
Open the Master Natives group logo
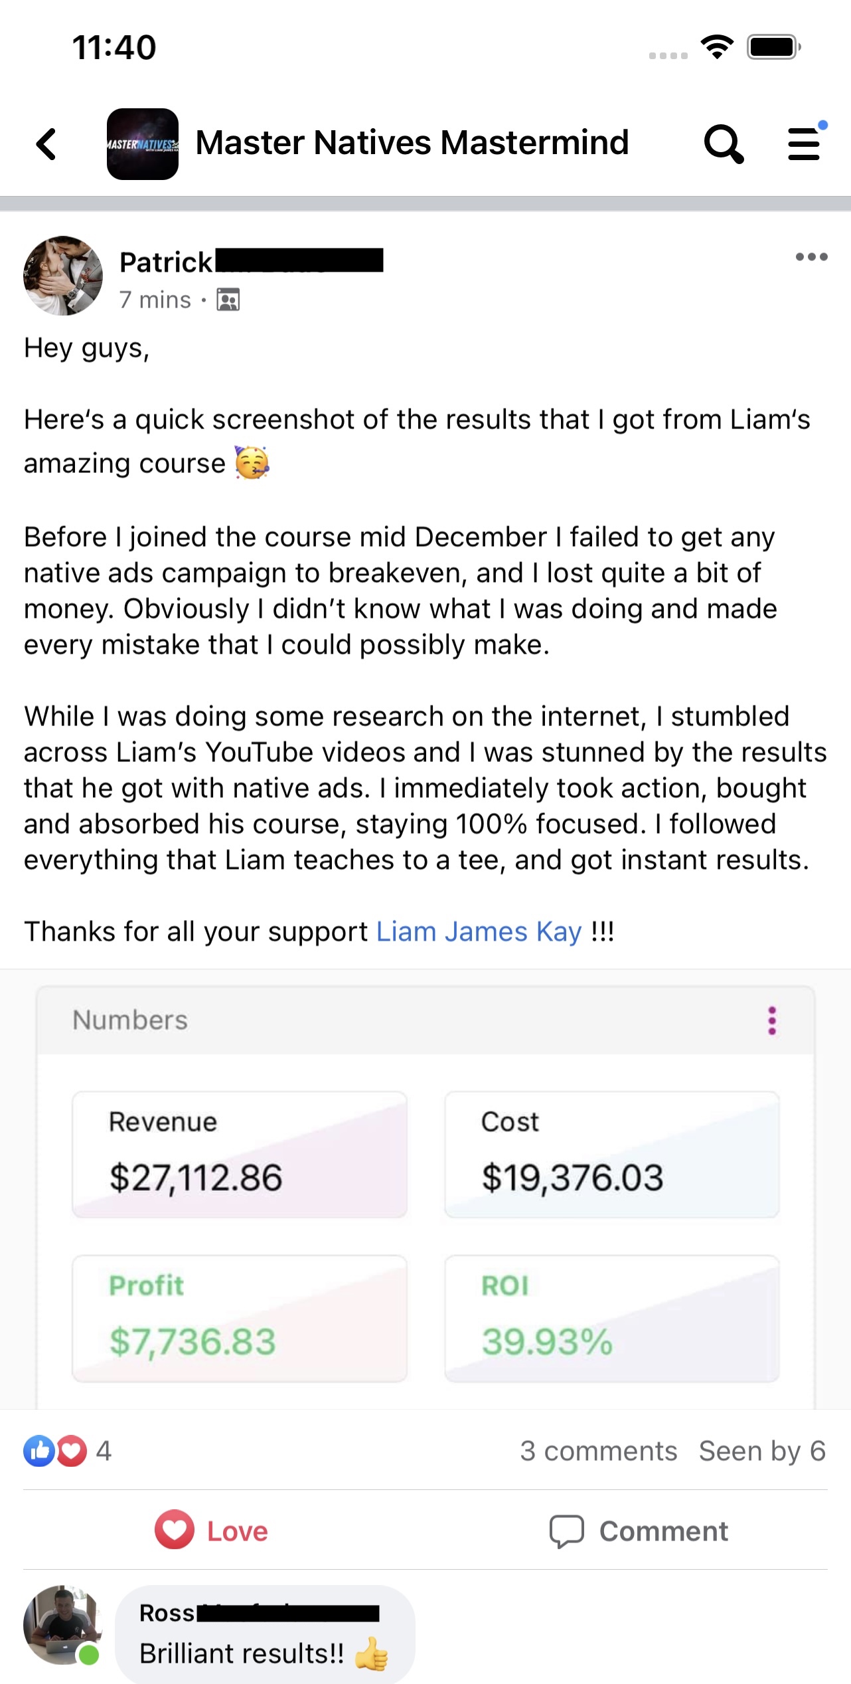[143, 144]
